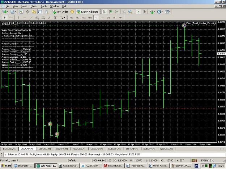
Task: Open the Profiles icon in the toolbar
Action: pos(12,12)
